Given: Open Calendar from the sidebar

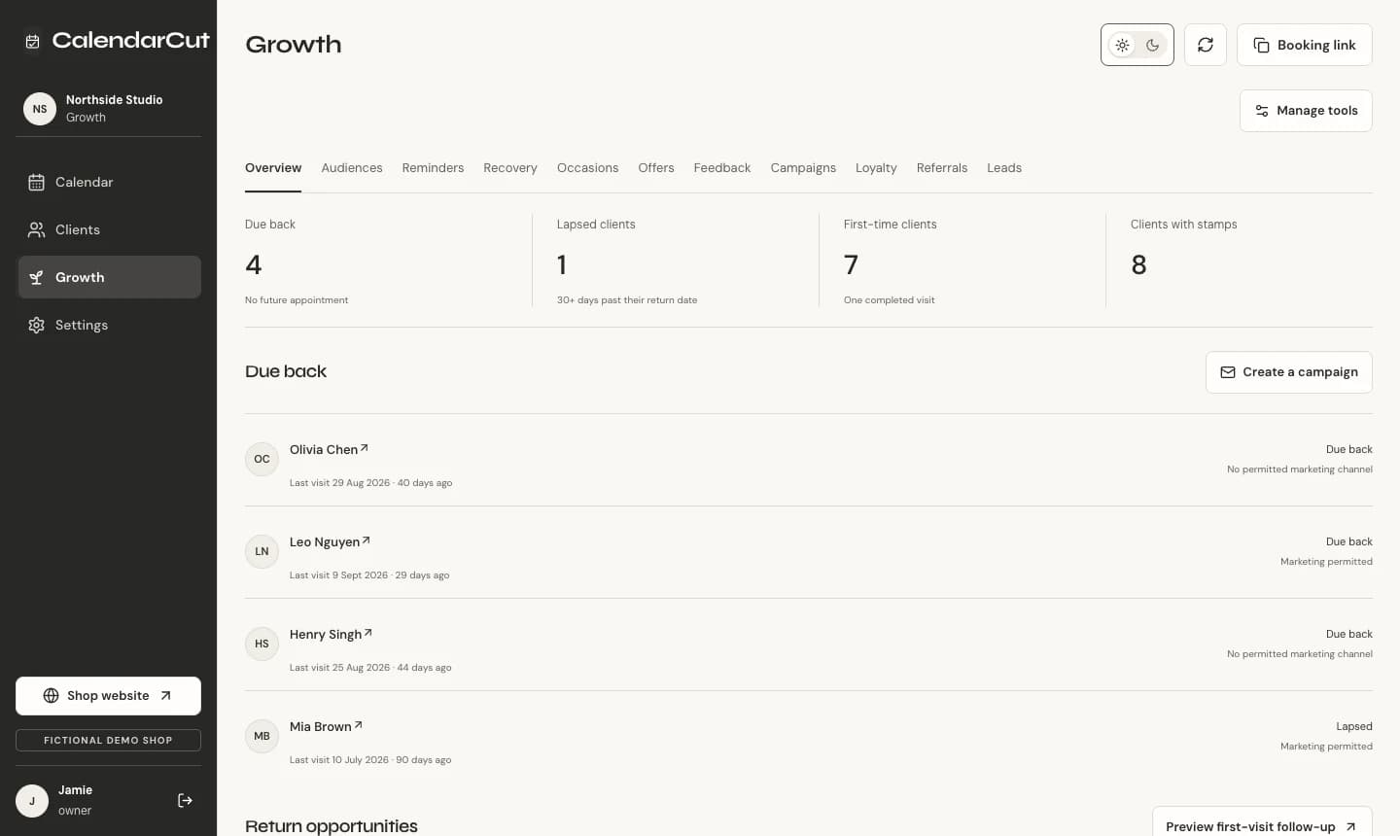Looking at the screenshot, I should click(x=109, y=182).
